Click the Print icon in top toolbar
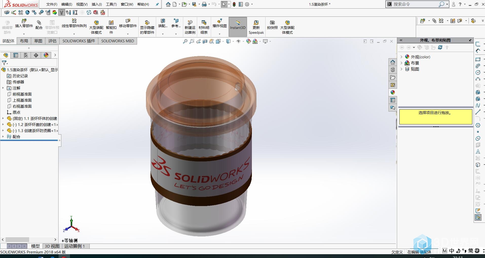The image size is (485, 258). click(204, 4)
